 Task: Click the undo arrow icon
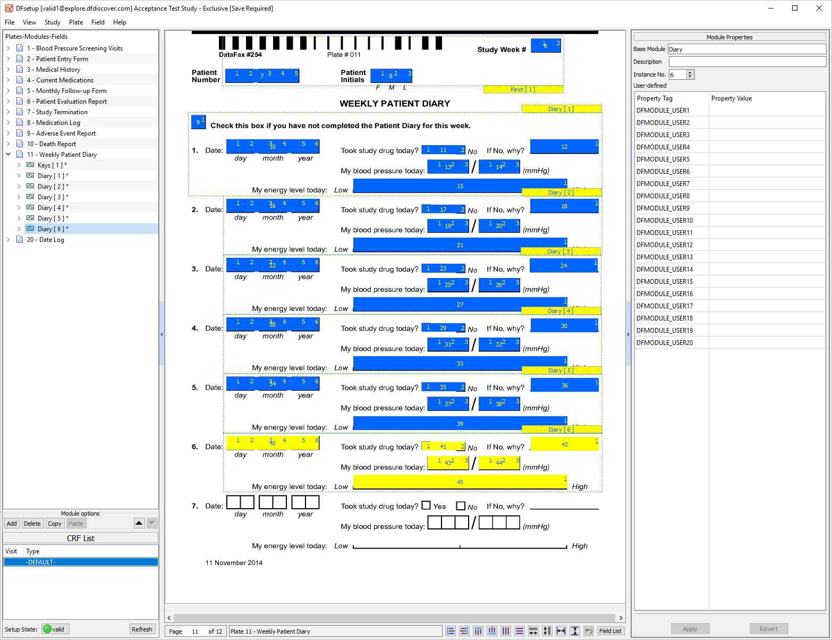pos(589,631)
